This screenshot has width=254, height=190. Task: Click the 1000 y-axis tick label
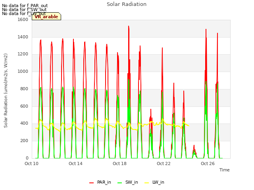point(23,71)
